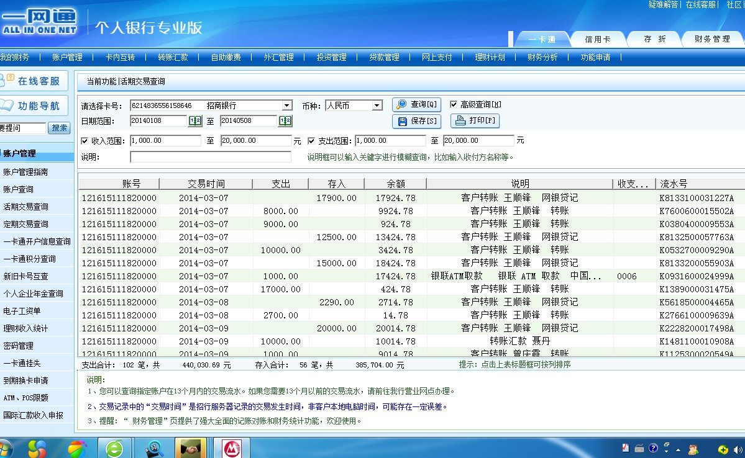Print the records using 打印 button
This screenshot has height=458, width=745.
coord(475,120)
